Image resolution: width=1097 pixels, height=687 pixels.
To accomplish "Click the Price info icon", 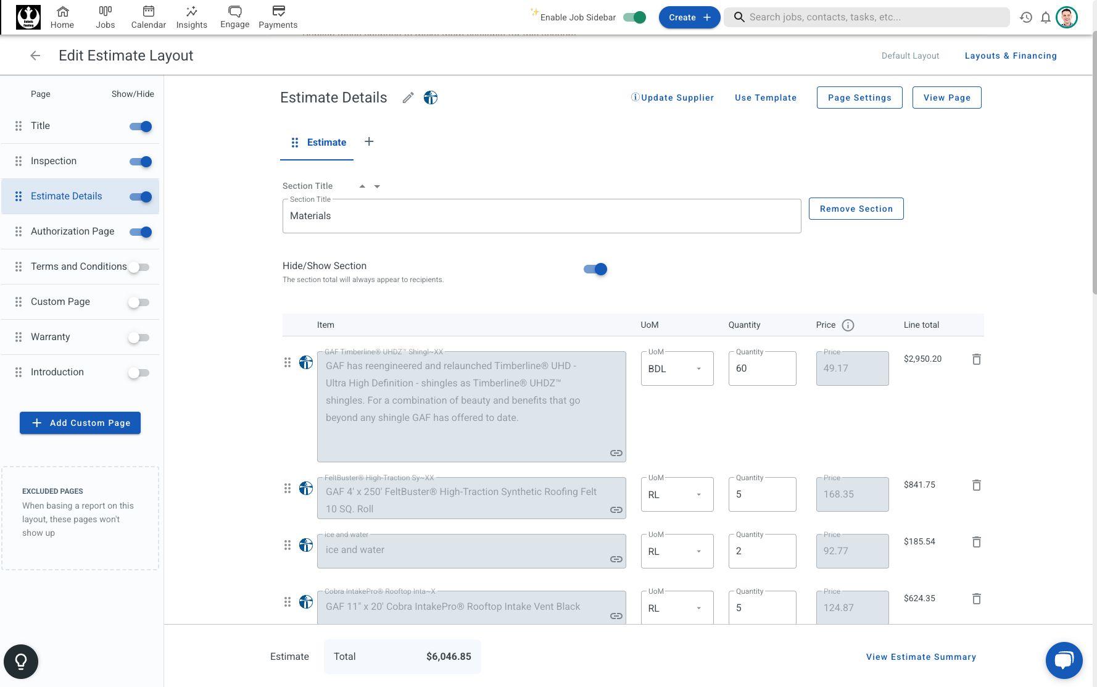I will click(848, 325).
